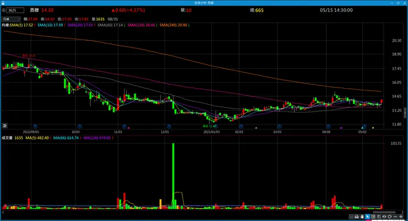Image resolution: width=408 pixels, height=221 pixels.
Task: Click the 20.30 price axis label
Action: tap(396, 41)
